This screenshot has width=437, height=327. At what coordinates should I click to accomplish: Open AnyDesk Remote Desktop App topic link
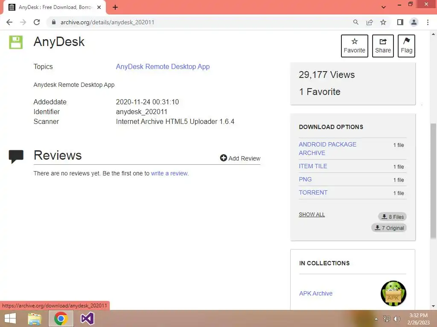(163, 67)
